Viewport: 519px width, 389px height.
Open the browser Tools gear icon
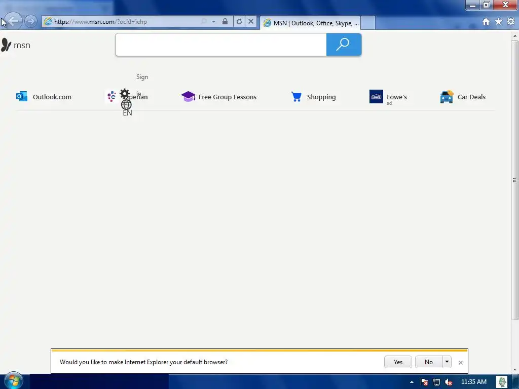tap(511, 22)
